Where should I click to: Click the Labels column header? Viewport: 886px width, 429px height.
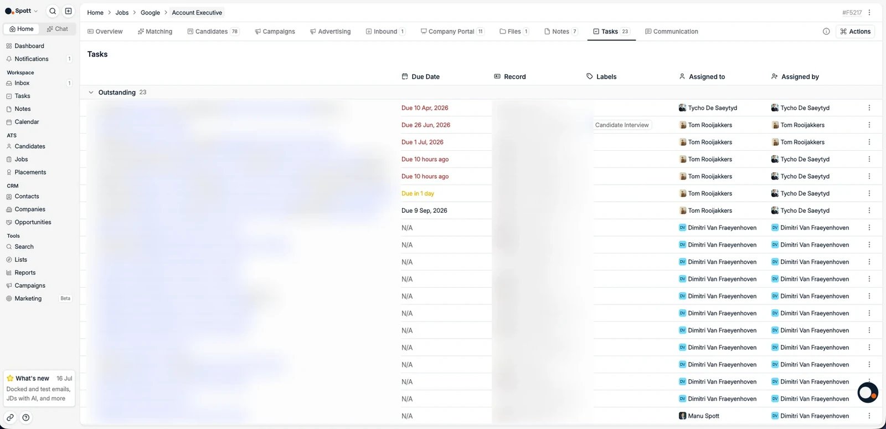(601, 76)
